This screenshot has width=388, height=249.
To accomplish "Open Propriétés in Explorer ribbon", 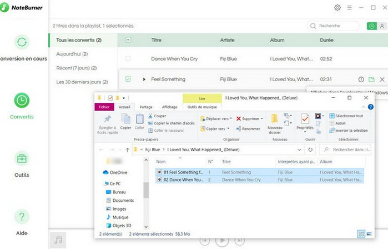I will click(x=305, y=121).
